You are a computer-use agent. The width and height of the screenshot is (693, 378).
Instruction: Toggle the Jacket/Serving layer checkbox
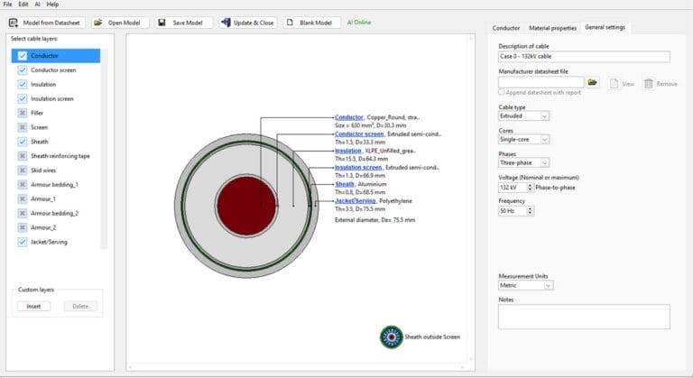(22, 242)
